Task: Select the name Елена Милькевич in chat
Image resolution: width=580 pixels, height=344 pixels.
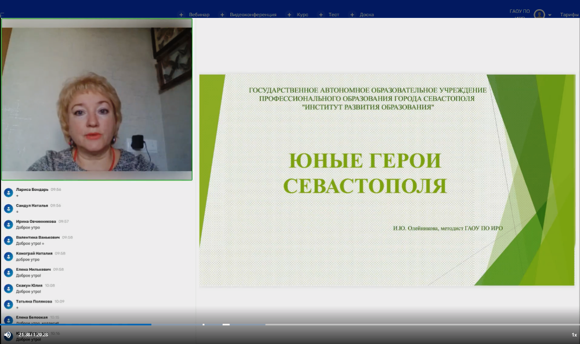Action: coord(33,269)
